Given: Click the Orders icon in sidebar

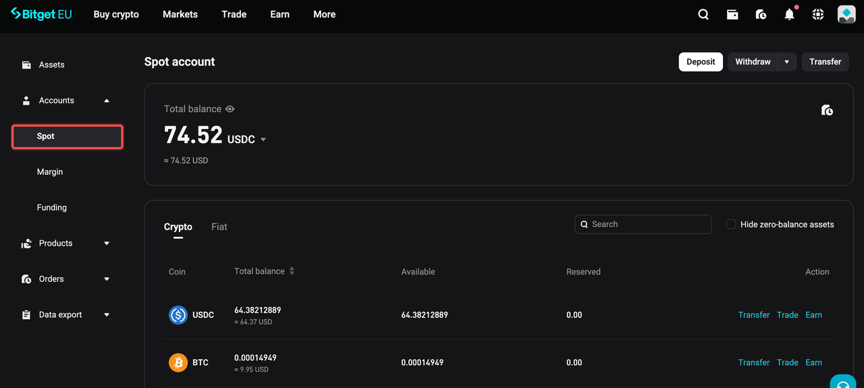Looking at the screenshot, I should (x=26, y=279).
